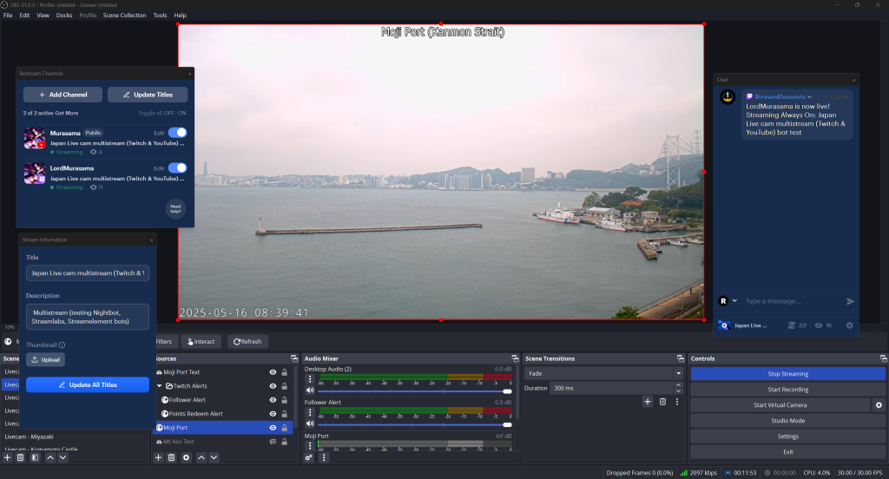
Task: Click the Update All Titles button
Action: (87, 384)
